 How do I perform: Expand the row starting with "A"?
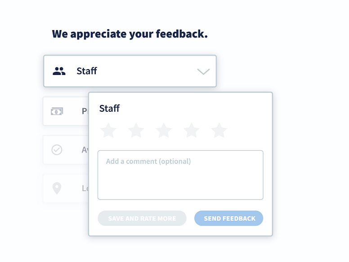[84, 150]
